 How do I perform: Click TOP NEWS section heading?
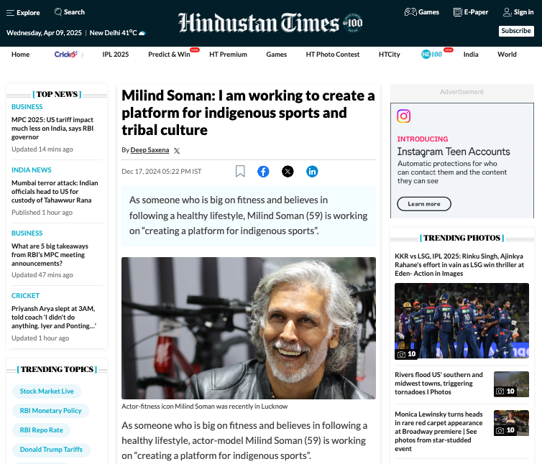click(x=57, y=94)
